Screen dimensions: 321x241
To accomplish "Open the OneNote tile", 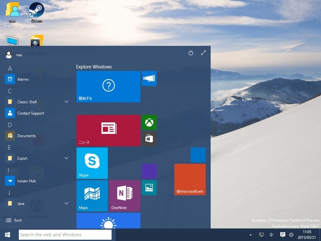I will [125, 196].
